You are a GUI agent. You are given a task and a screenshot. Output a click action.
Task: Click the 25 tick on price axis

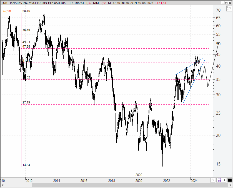pyautogui.click(x=218, y=113)
